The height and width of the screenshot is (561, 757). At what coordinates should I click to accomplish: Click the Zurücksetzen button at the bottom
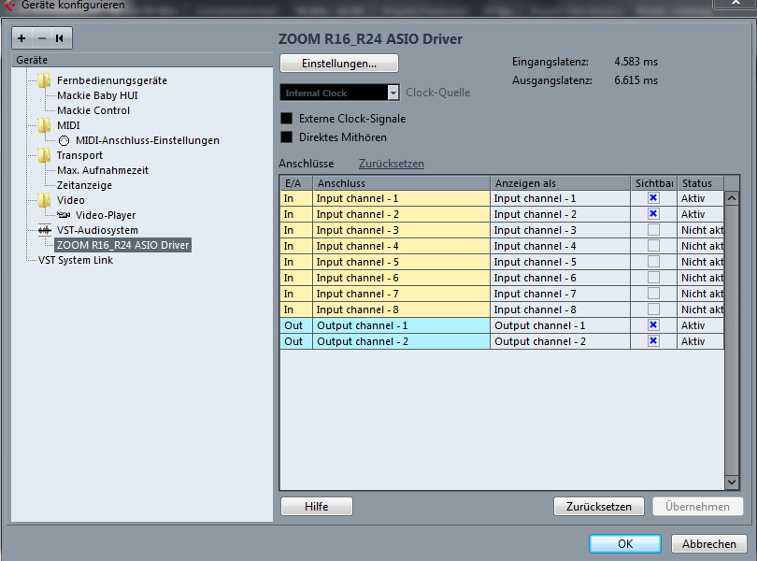tap(599, 507)
